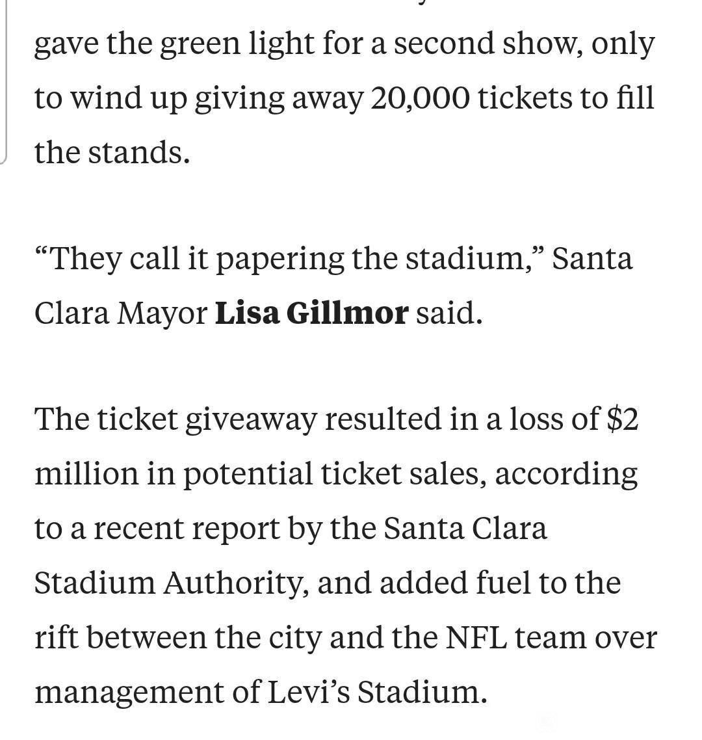Click the words "The ticket giveaway" starting the paragraph

(x=175, y=420)
